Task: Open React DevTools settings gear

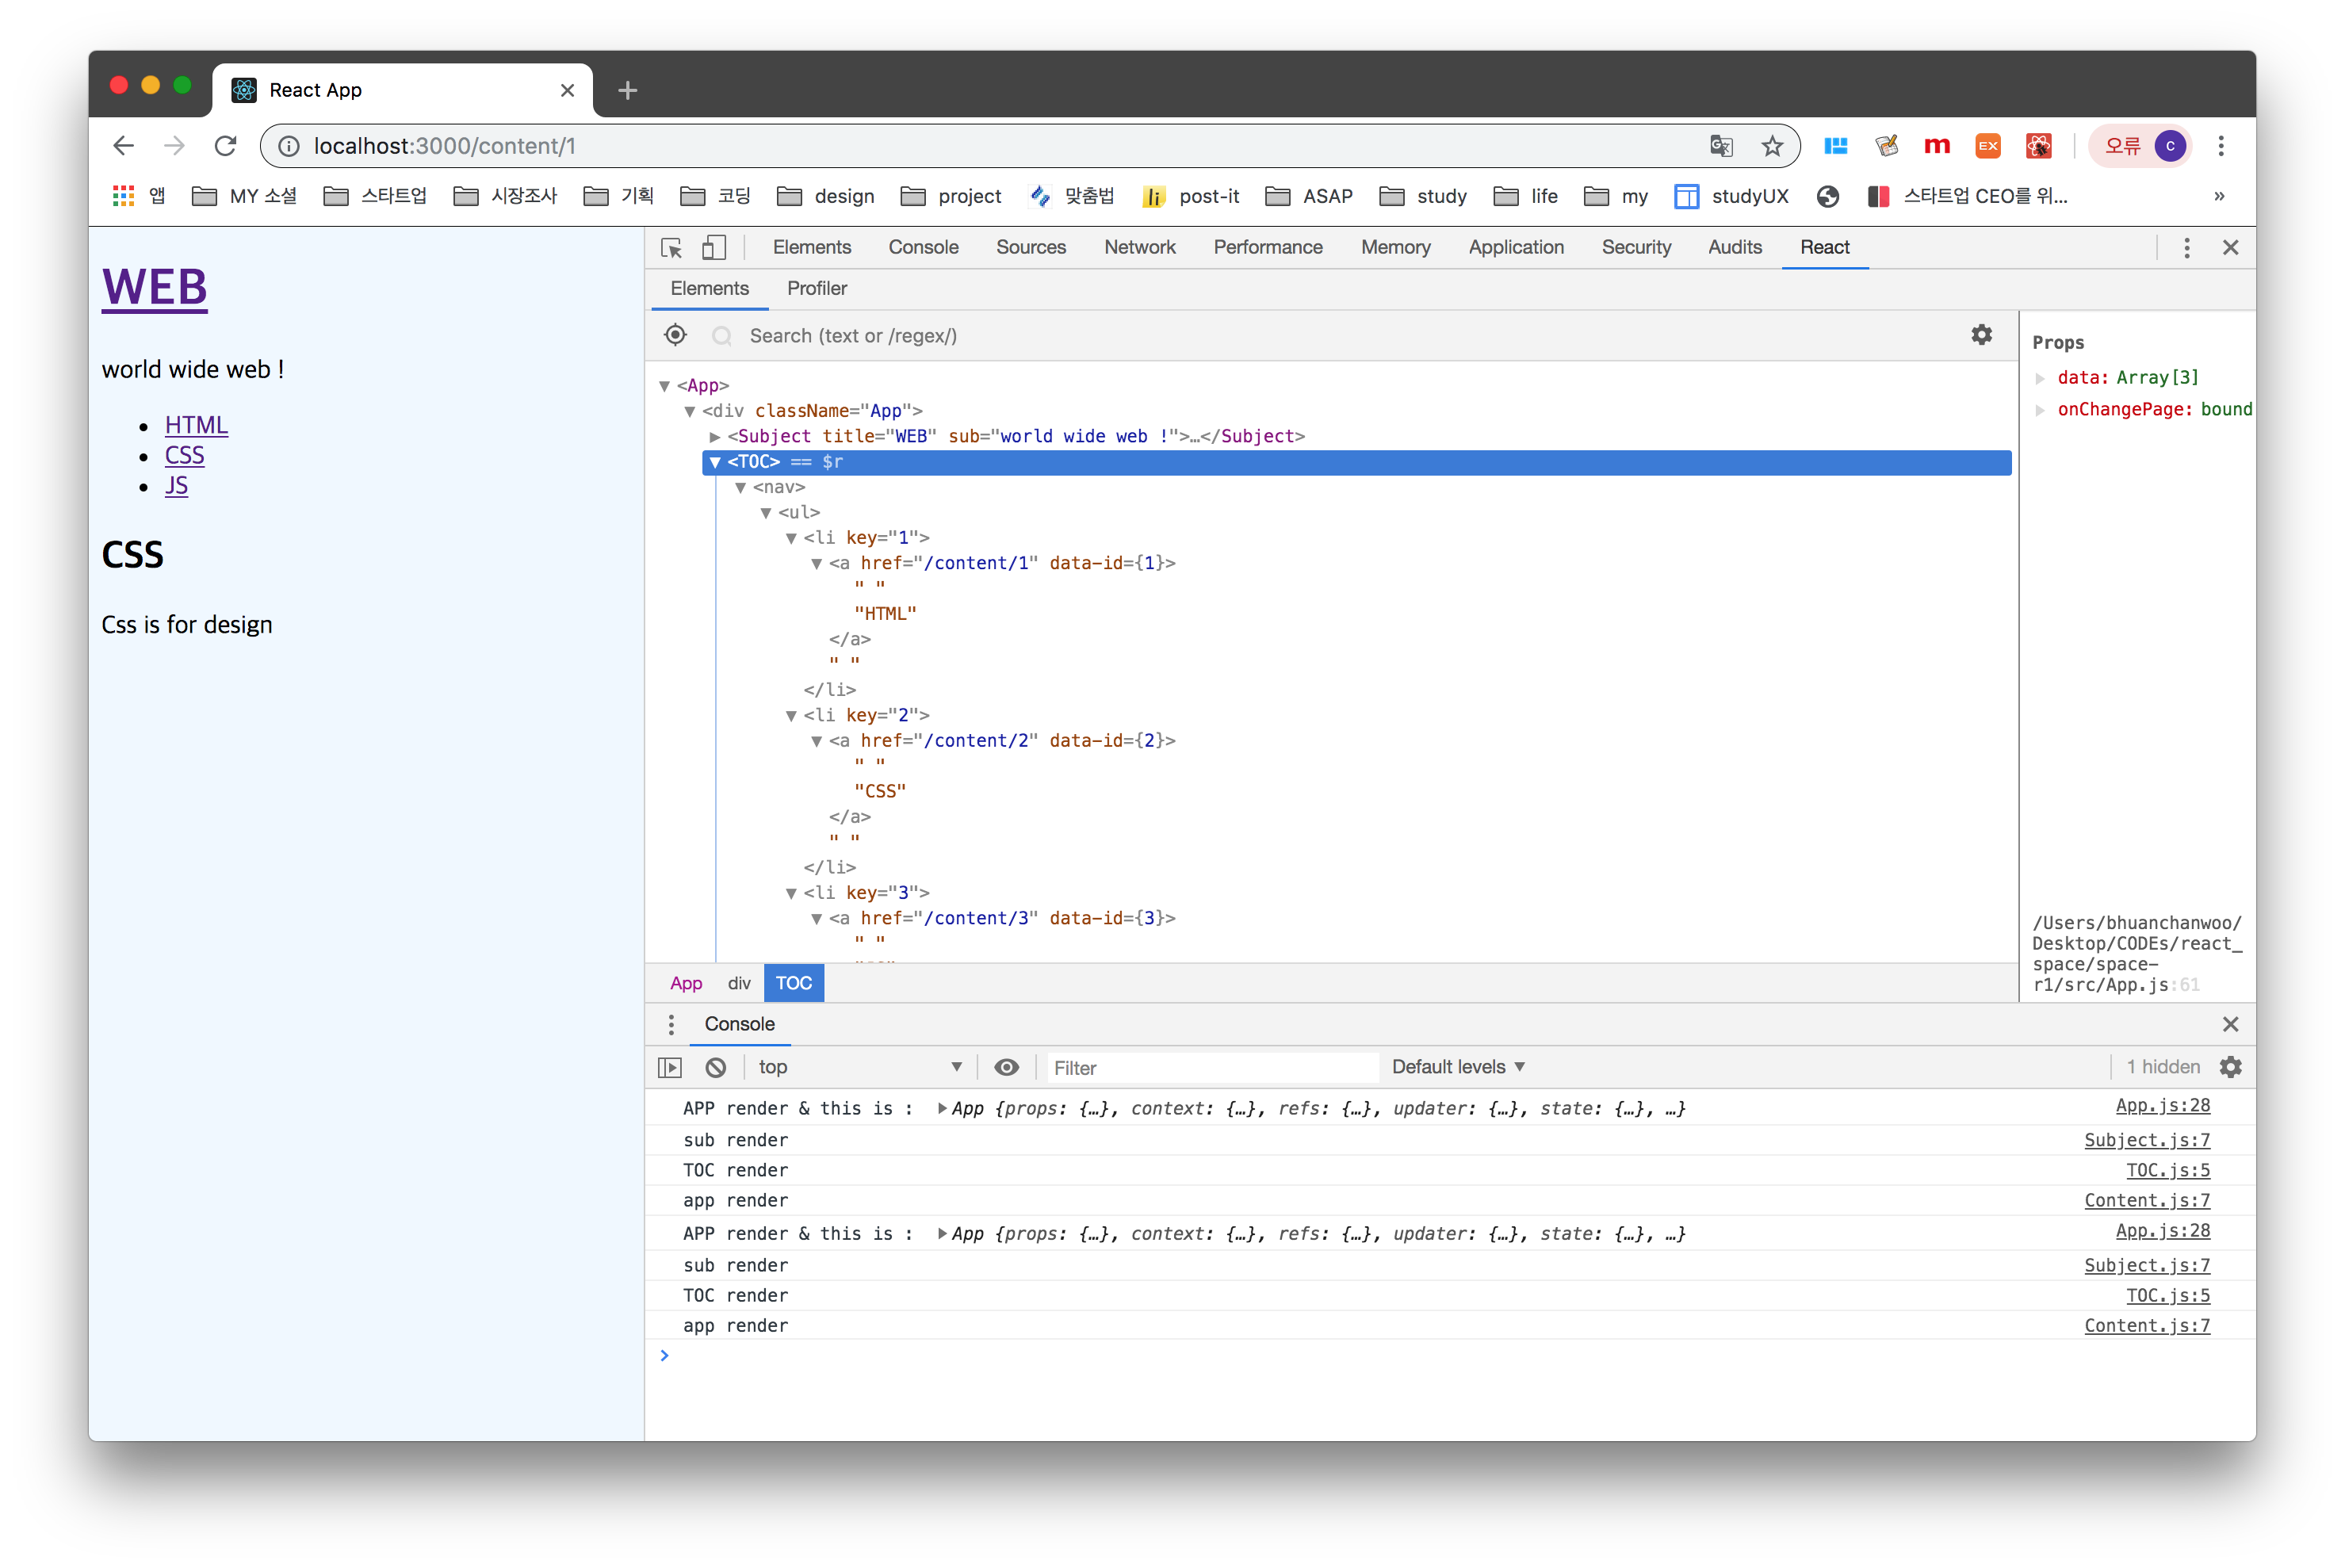Action: coord(1981,335)
